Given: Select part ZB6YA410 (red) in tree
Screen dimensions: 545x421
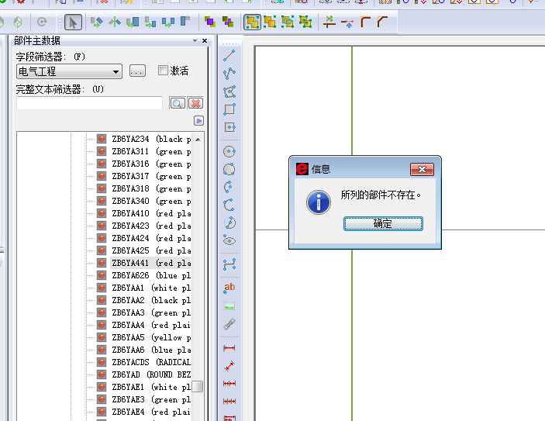Looking at the screenshot, I should pyautogui.click(x=151, y=213).
